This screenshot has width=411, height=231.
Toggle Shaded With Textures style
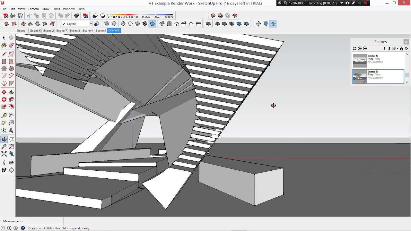145,24
